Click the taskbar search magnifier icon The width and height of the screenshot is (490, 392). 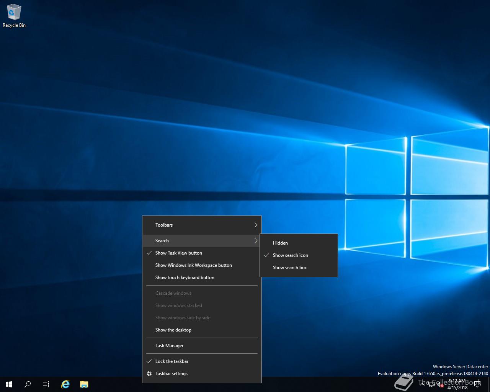28,384
